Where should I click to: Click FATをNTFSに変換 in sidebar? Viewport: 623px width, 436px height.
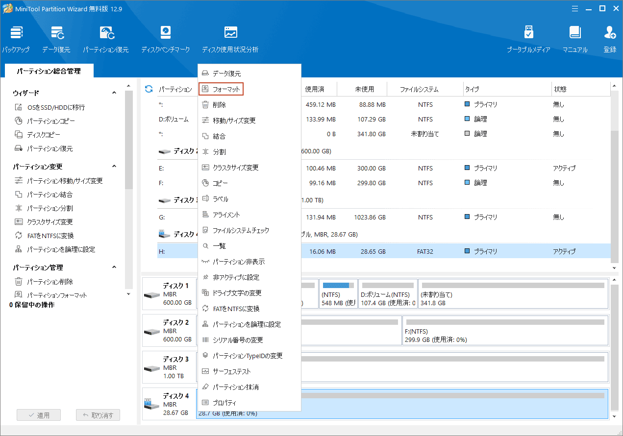pos(44,236)
